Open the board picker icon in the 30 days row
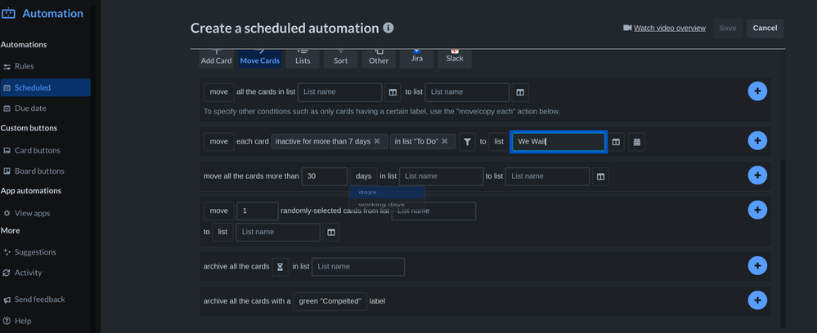Screen dimensions: 817x333 pos(600,176)
